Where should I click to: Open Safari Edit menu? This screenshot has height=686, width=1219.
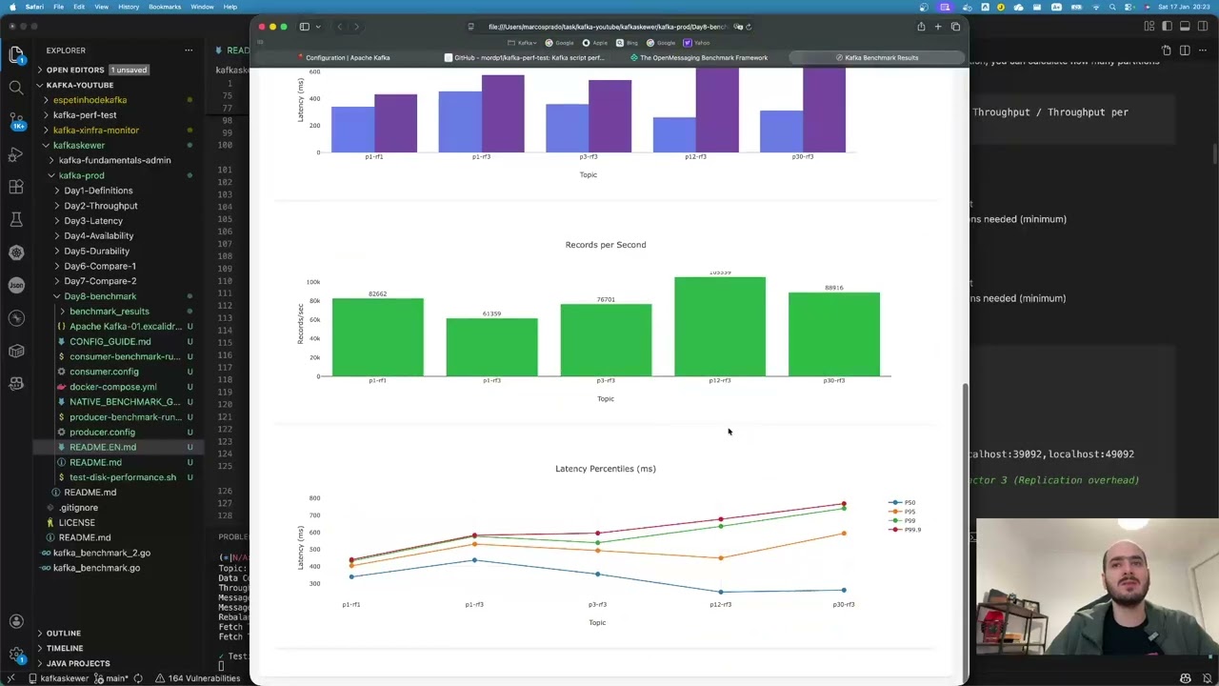79,7
